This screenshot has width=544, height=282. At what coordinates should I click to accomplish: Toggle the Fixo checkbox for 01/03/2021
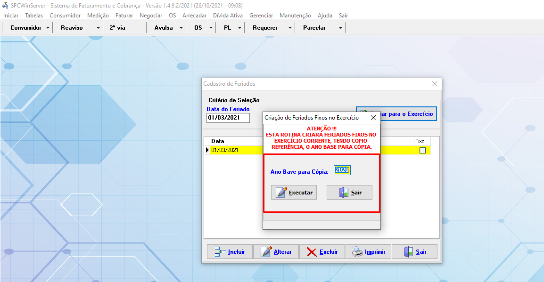point(422,150)
